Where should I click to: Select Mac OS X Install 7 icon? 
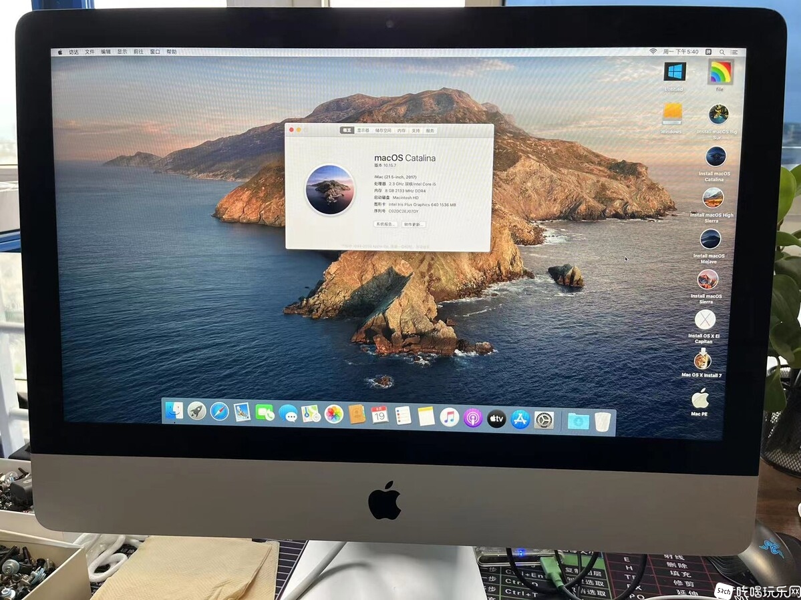pos(702,360)
